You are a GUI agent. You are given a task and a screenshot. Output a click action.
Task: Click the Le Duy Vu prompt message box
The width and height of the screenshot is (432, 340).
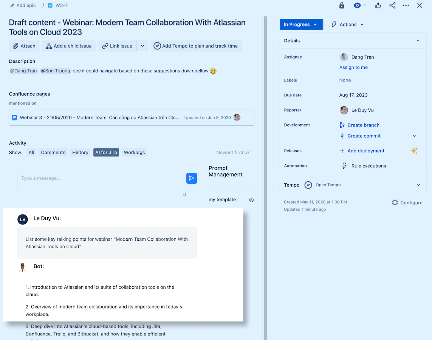click(107, 243)
